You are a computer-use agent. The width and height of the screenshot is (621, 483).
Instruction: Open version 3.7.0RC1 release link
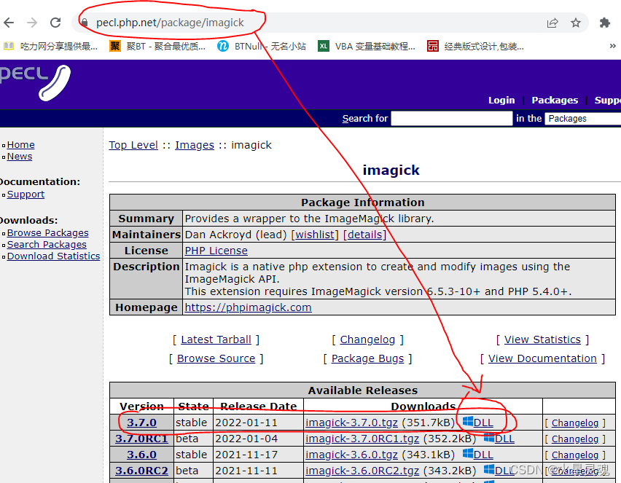click(x=142, y=439)
